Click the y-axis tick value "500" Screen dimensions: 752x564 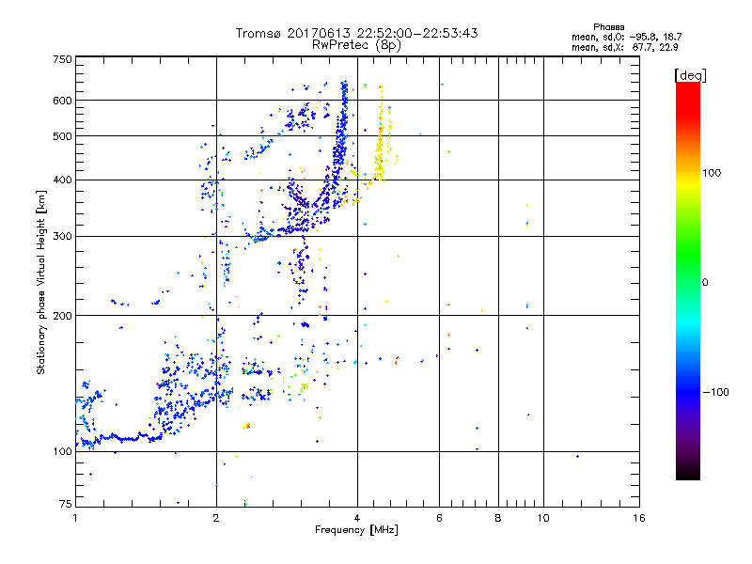[62, 136]
